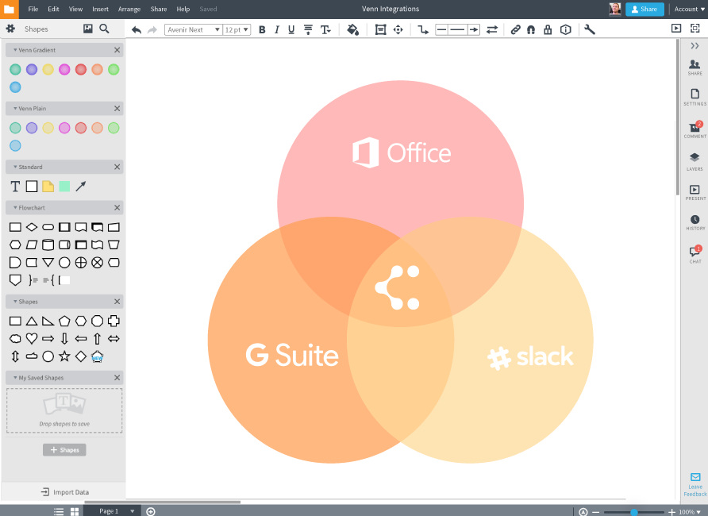Open the shape info icon
Image resolution: width=708 pixels, height=516 pixels.
pos(565,30)
